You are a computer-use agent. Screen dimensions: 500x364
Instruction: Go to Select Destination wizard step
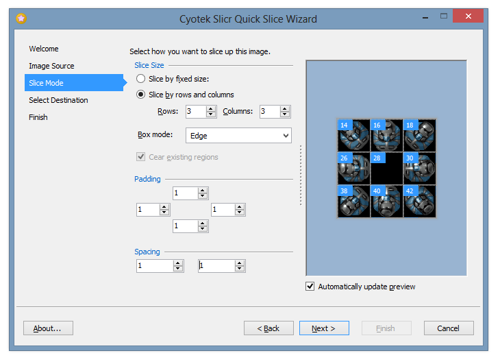[x=58, y=100]
